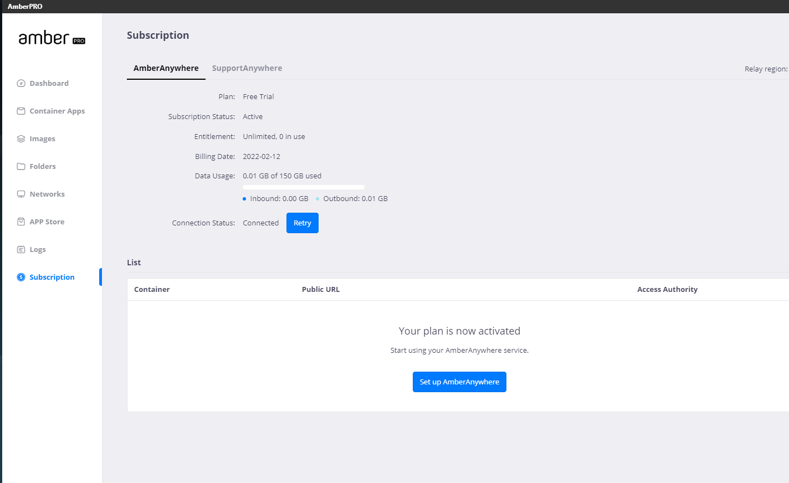The image size is (789, 483).
Task: Click the Access Authority column header
Action: tap(667, 290)
